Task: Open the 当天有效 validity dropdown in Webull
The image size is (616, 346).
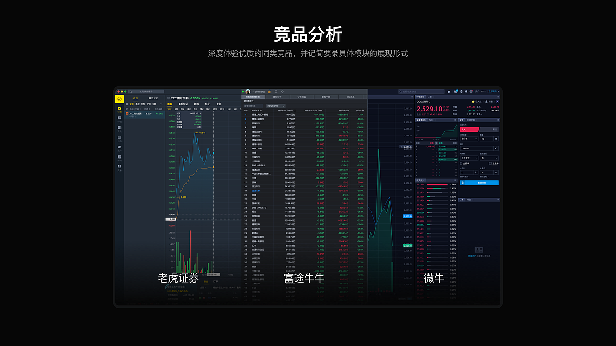Action: (x=469, y=158)
